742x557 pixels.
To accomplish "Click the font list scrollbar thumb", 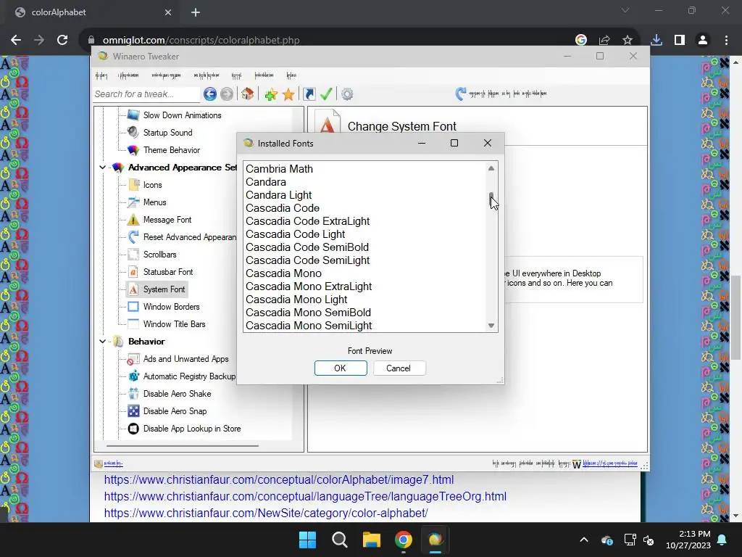I will (491, 199).
